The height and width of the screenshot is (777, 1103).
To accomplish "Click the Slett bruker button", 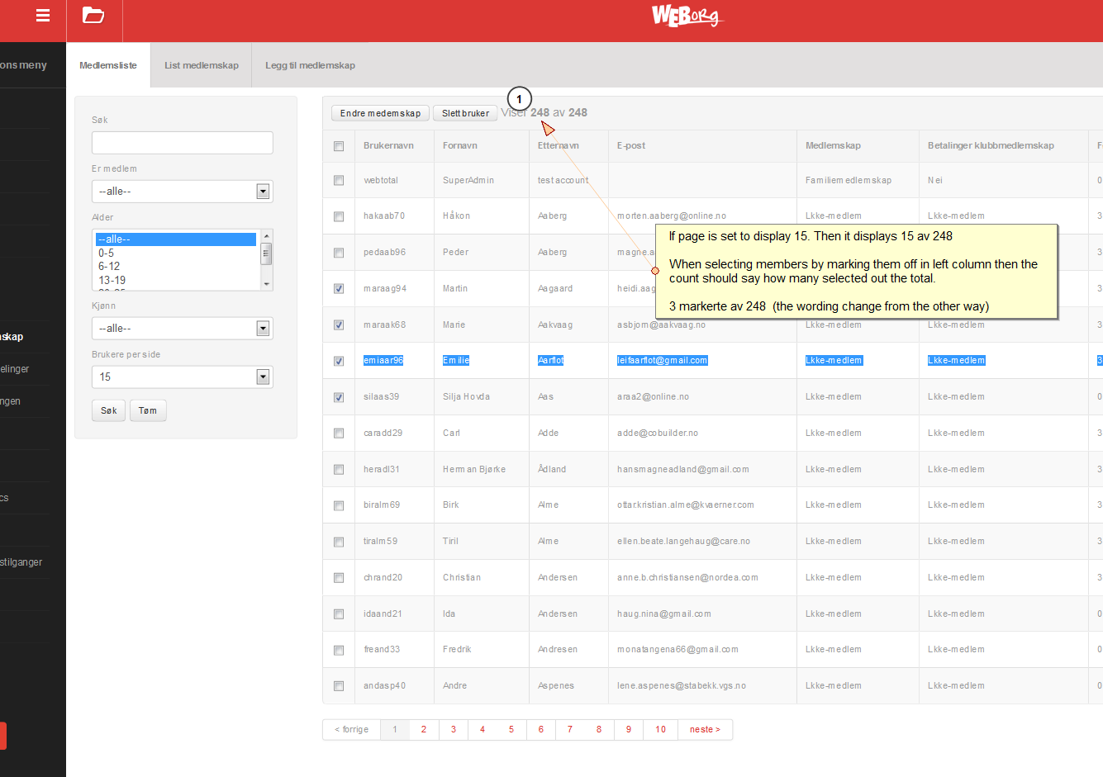I will (x=465, y=113).
